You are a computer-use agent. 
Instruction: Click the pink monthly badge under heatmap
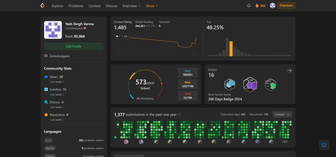pyautogui.click(x=126, y=141)
